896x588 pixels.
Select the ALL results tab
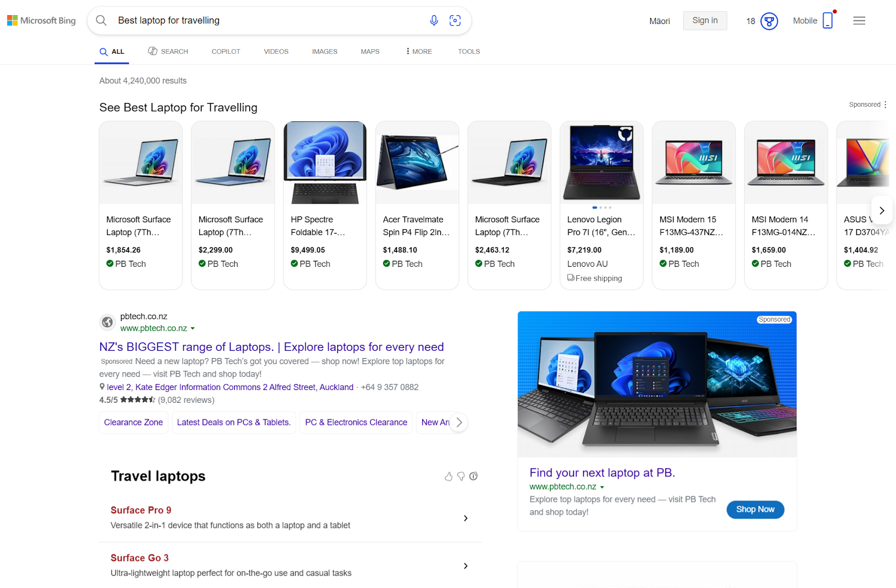point(112,51)
